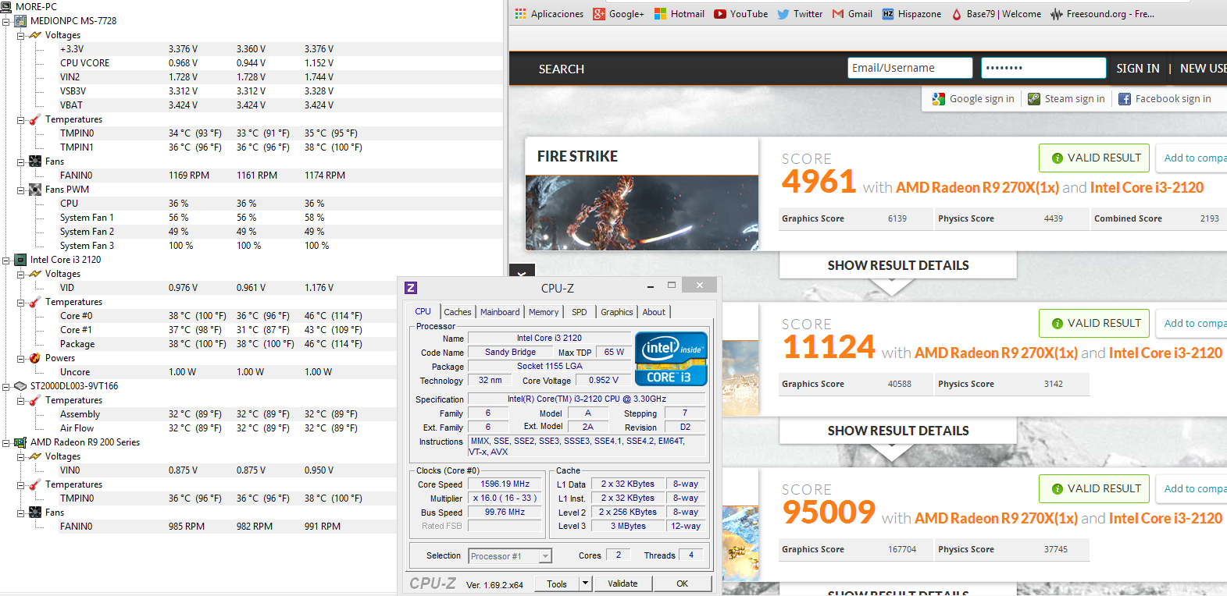Switch to the Mainboard tab in CPU-Z
The width and height of the screenshot is (1227, 596).
pyautogui.click(x=500, y=312)
